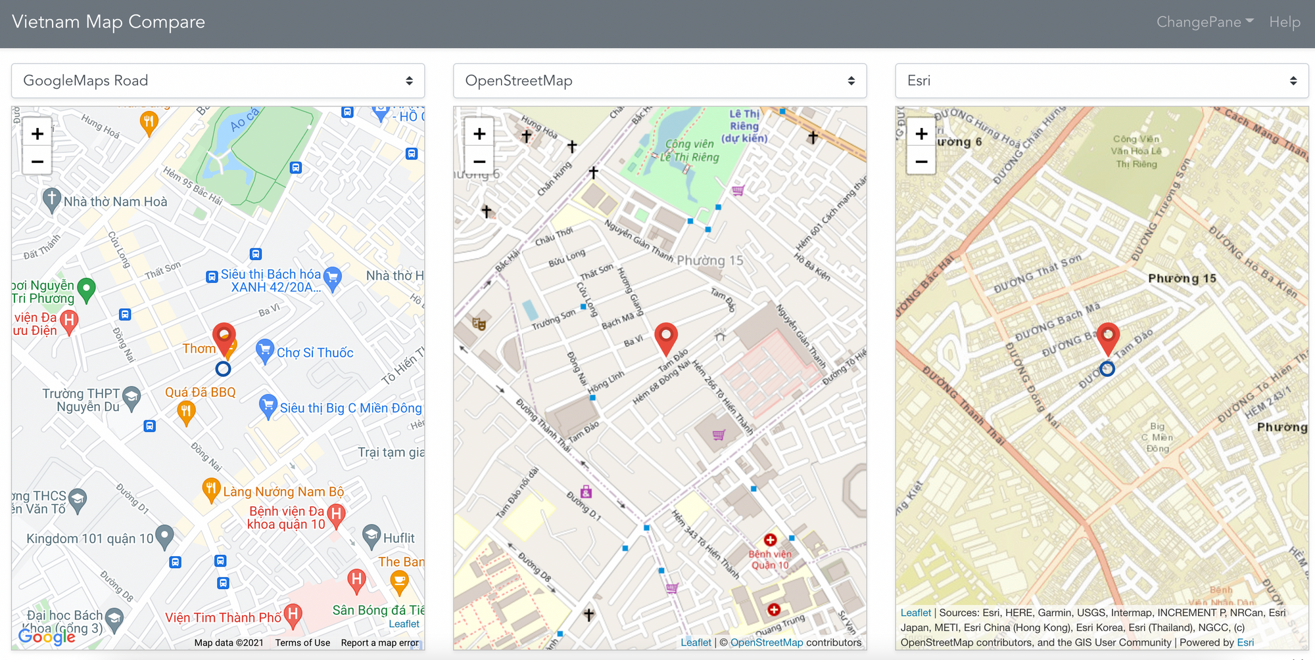The width and height of the screenshot is (1315, 660).
Task: Click the Nhà thờ Nam Hoà church icon
Action: tap(51, 200)
